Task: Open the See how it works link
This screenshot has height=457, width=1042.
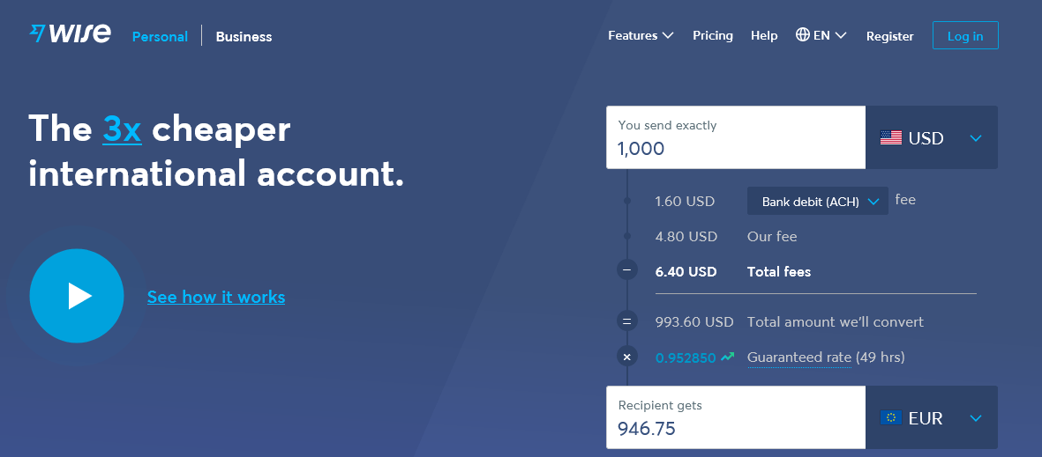Action: pyautogui.click(x=216, y=297)
